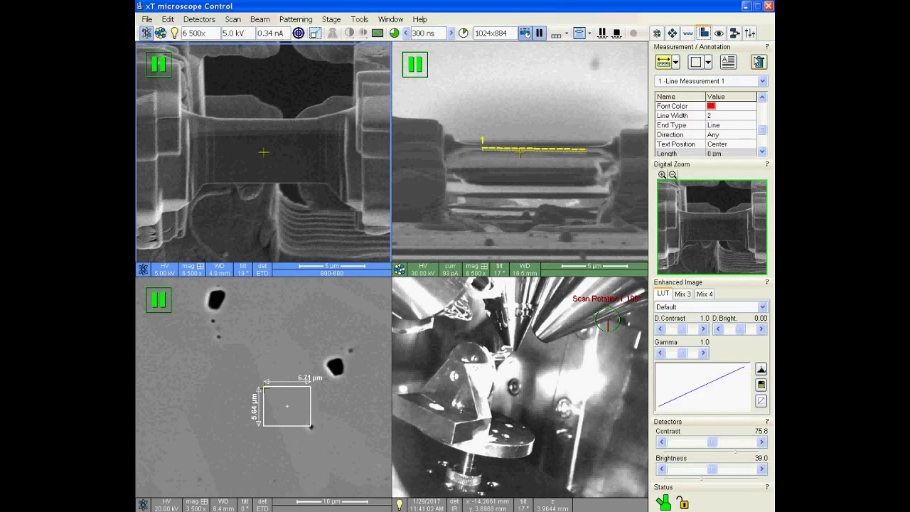Open the eye icon page in toolbar
Image resolution: width=910 pixels, height=512 pixels.
[719, 33]
